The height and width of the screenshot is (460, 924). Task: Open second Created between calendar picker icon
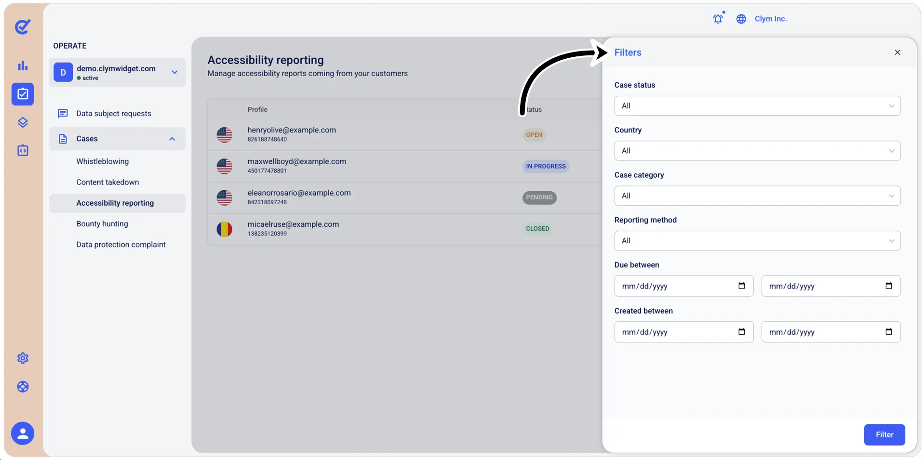coord(889,331)
